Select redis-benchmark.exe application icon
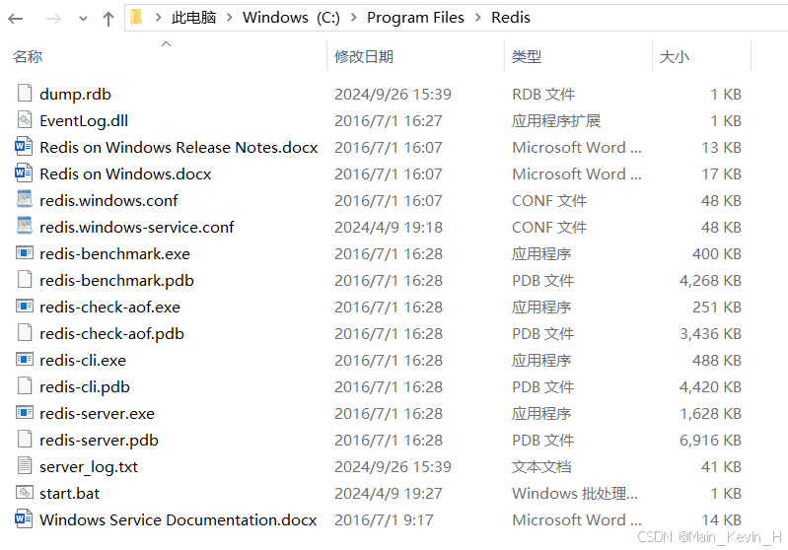 [25, 252]
